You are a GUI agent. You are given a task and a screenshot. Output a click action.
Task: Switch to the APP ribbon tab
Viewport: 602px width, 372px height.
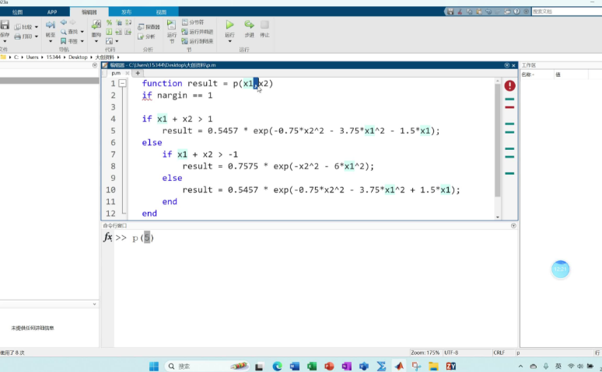[x=52, y=12]
